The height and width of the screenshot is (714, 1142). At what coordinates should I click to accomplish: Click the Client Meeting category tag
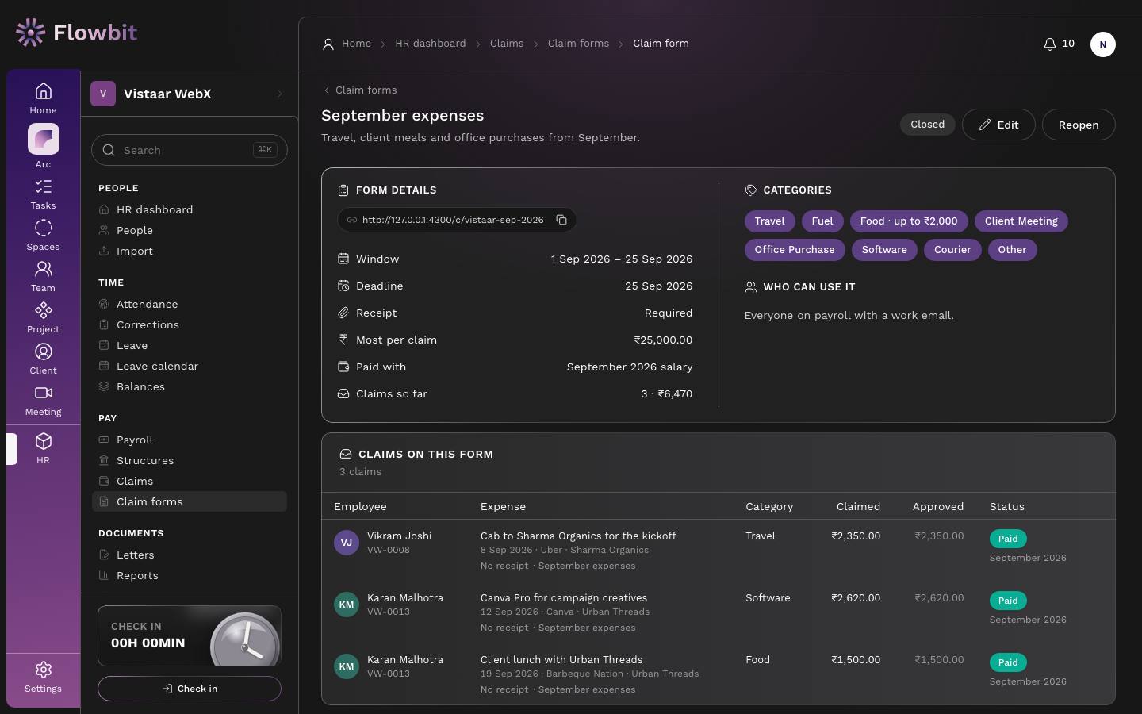point(1021,221)
